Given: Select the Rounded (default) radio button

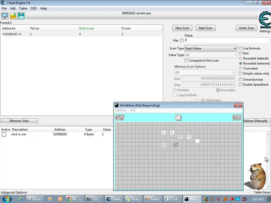Looking at the screenshot, I should click(241, 58).
